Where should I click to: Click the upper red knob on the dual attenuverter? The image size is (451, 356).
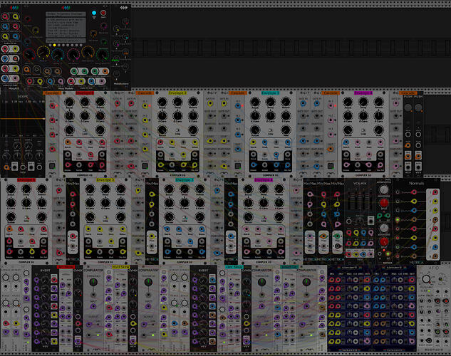384,203
